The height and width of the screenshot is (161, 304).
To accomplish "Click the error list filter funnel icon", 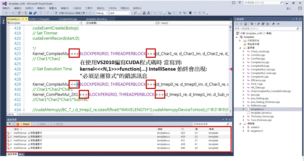I will click(9, 124).
